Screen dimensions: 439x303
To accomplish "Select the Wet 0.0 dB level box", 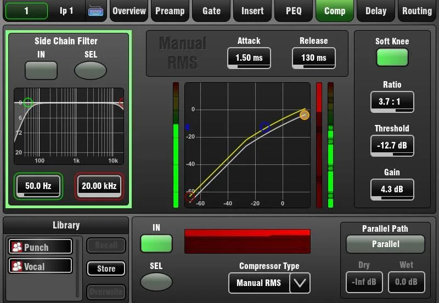I will [x=406, y=282].
